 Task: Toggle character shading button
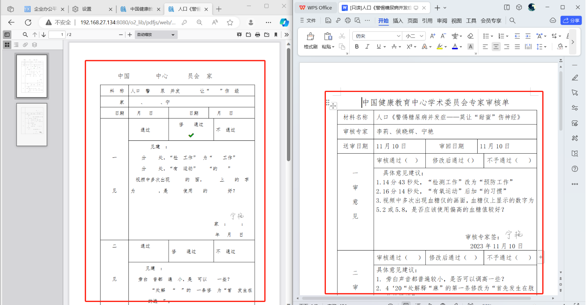(470, 47)
